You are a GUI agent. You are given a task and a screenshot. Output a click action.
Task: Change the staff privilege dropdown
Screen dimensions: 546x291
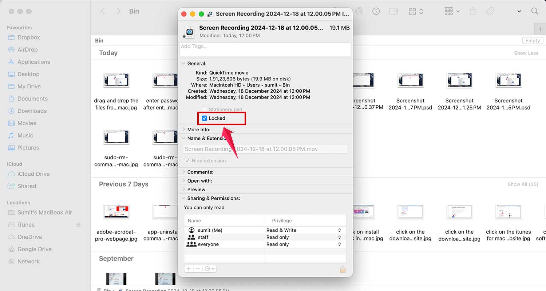[x=339, y=237]
